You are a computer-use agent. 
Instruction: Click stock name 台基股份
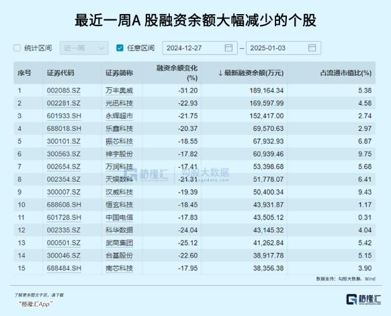tap(119, 256)
